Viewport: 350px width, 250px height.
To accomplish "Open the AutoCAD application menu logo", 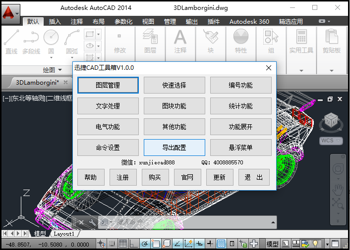I will 11,13.
